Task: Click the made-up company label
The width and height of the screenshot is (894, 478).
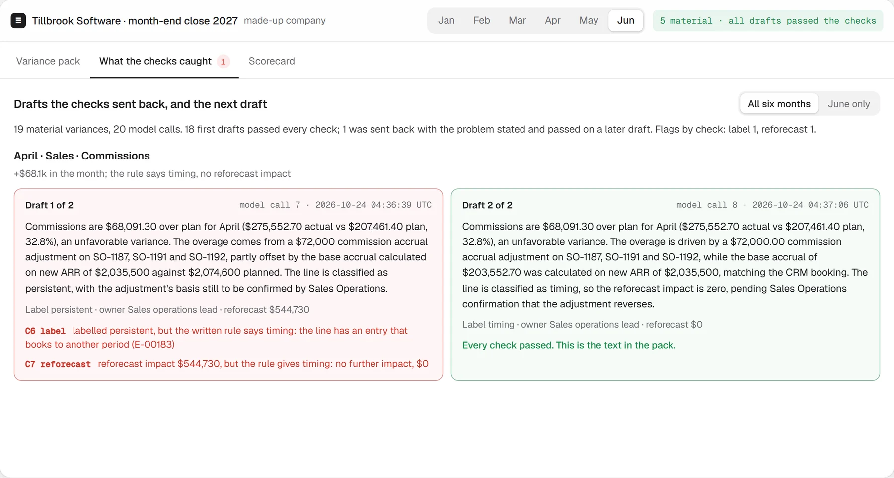Action: point(285,21)
